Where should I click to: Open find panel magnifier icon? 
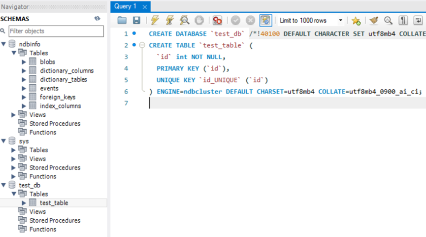[388, 20]
